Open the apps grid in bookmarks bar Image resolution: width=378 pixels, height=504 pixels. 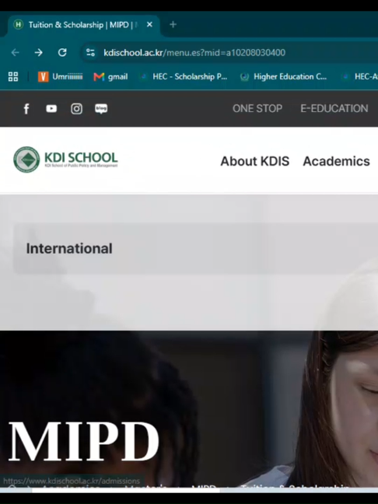click(13, 76)
